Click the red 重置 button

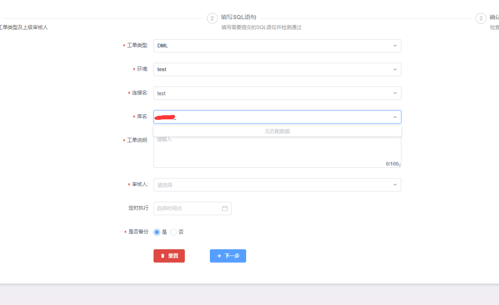169,256
